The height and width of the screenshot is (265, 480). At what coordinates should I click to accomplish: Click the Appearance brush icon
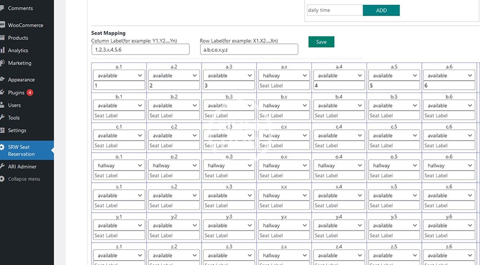3,80
